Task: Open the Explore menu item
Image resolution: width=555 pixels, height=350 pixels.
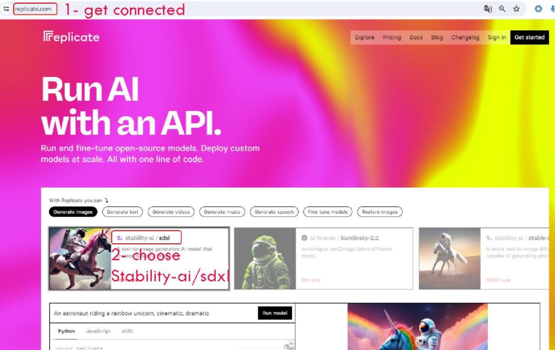Action: coord(365,37)
